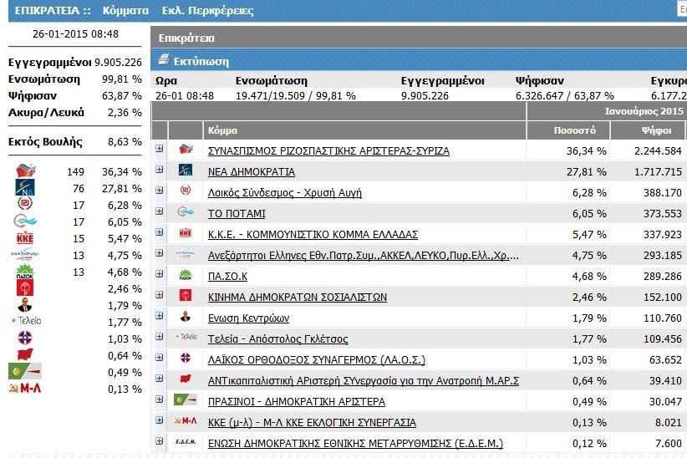Image resolution: width=687 pixels, height=458 pixels.
Task: Expand the Κ.Κ.Ε. row details
Action: point(160,232)
